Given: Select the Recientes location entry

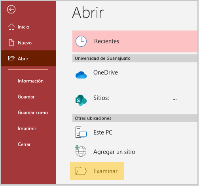Looking at the screenshot, I should pyautogui.click(x=135, y=41).
